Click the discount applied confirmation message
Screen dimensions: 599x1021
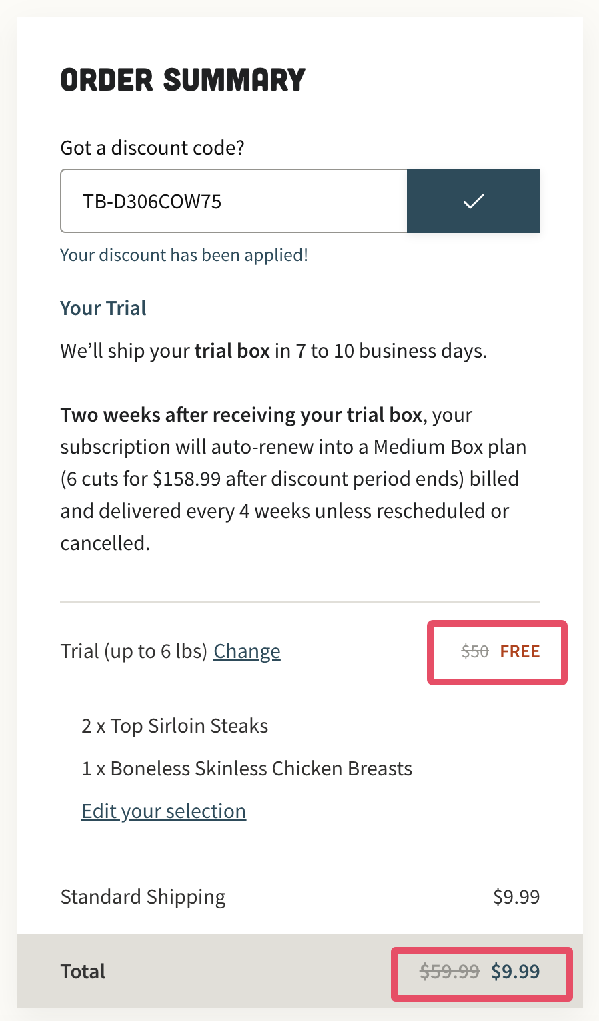[x=184, y=255]
